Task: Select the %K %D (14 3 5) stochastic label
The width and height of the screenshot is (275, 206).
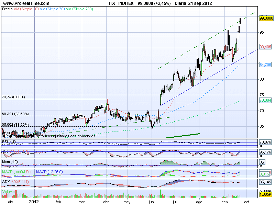Action: point(15,152)
